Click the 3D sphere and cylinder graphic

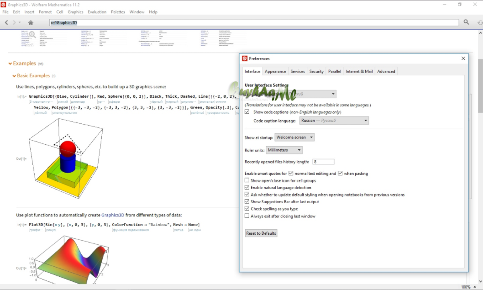66,158
